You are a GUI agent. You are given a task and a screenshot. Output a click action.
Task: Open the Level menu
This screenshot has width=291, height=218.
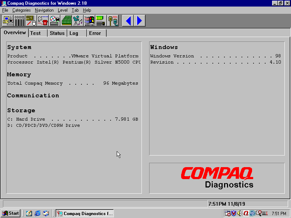tap(63, 10)
